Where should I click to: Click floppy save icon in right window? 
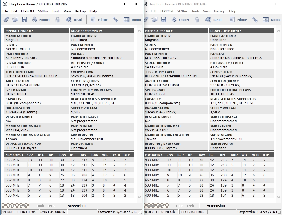[164, 19]
